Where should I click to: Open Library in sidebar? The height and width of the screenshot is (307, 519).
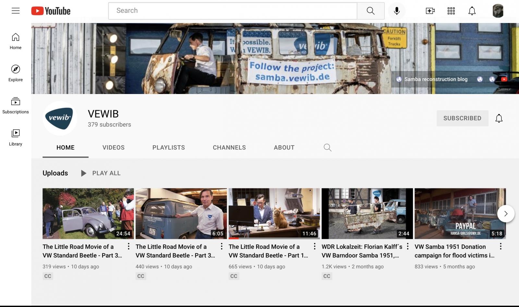click(x=16, y=137)
